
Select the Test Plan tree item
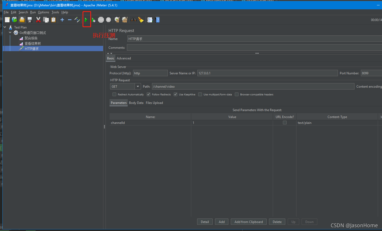pos(20,27)
